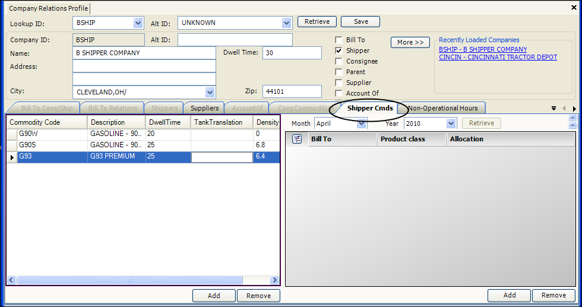Screen dimensions: 582x307
Task: Click Add under the allocation grid
Action: click(510, 295)
